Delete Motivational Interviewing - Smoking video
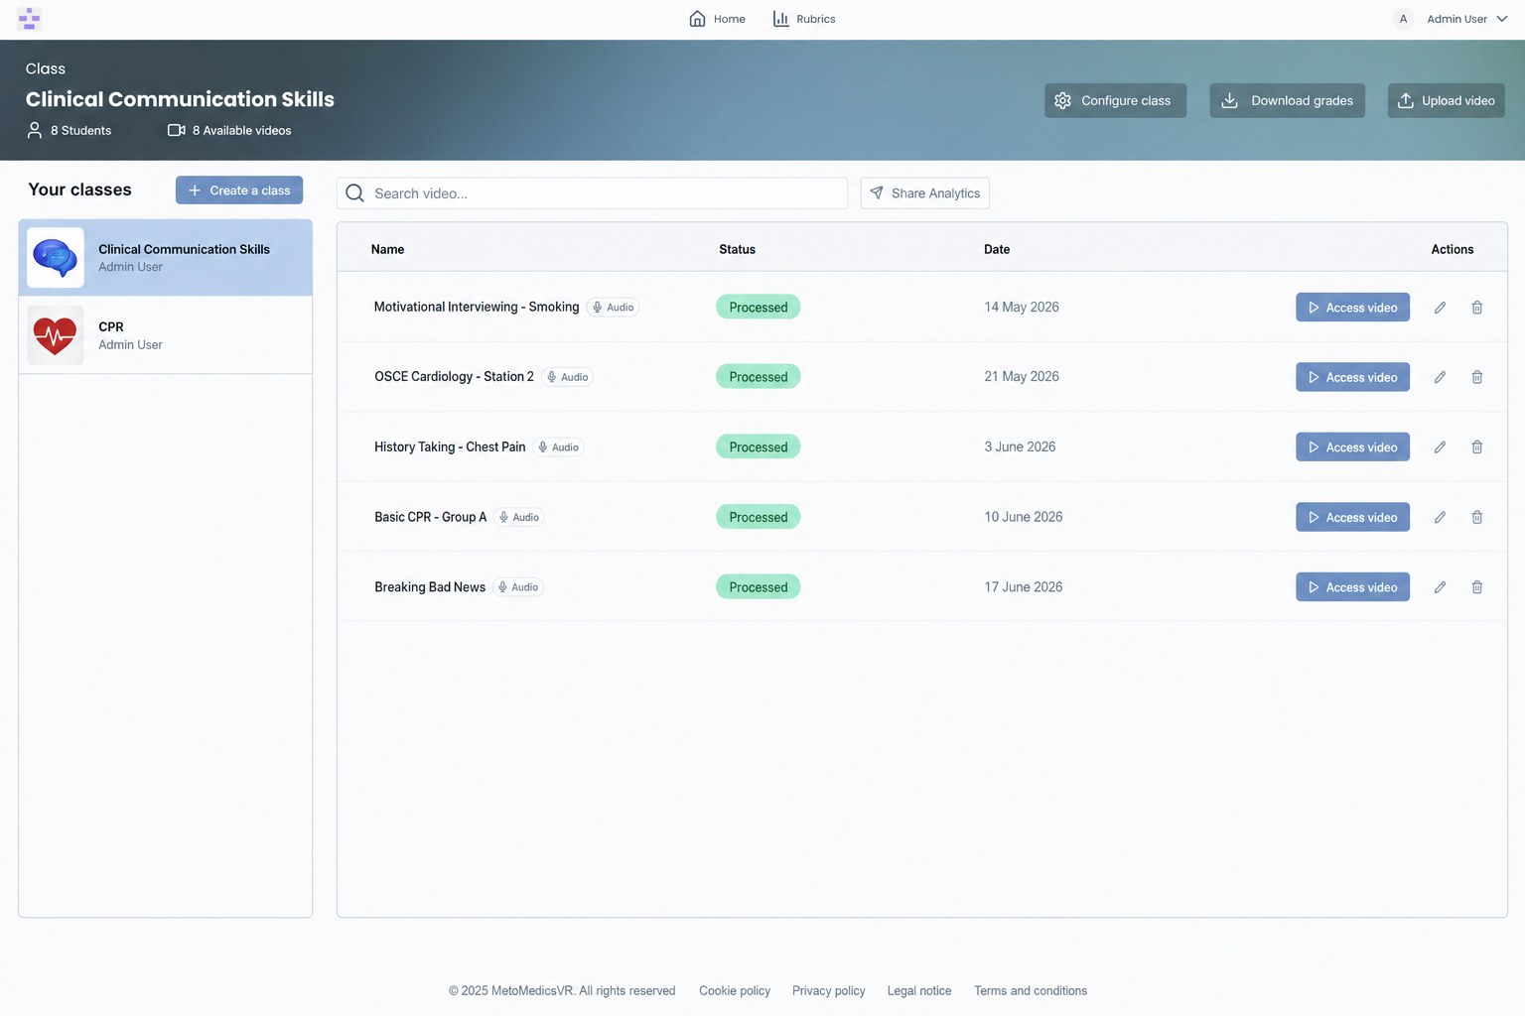The width and height of the screenshot is (1525, 1016). pyautogui.click(x=1477, y=308)
